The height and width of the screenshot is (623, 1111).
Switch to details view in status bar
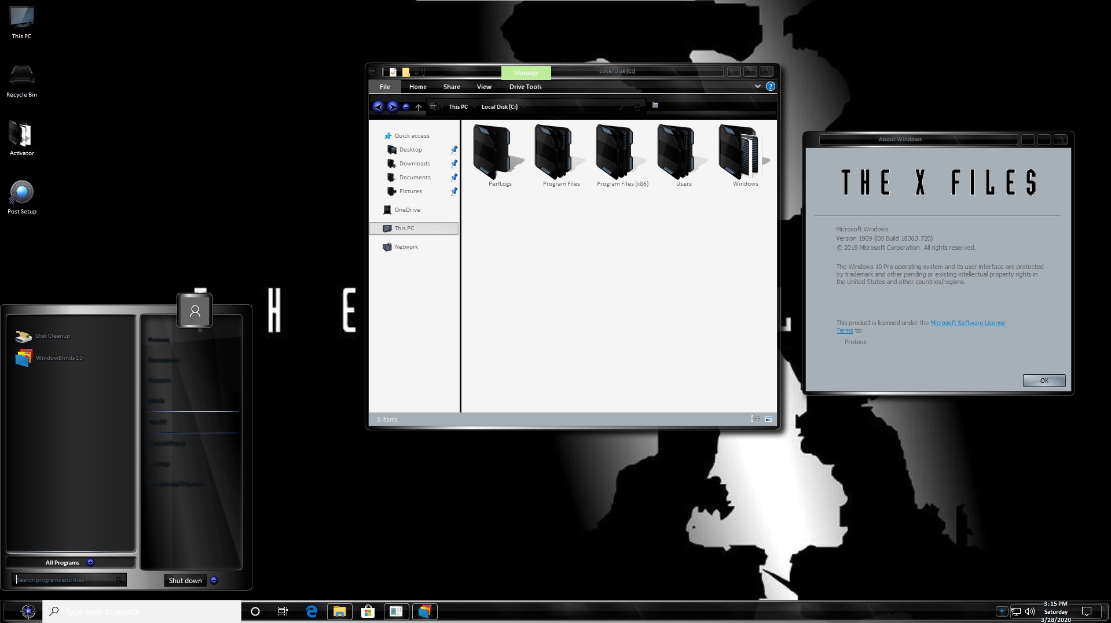[756, 419]
